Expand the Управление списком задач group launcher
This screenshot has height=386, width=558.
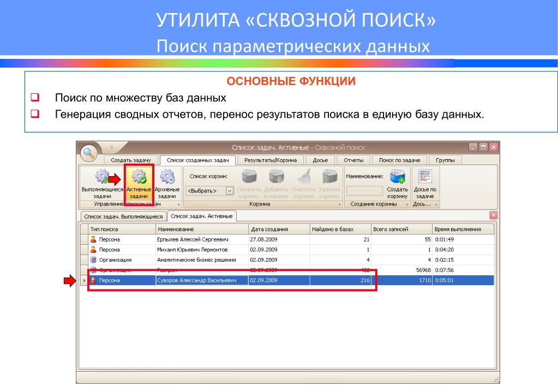click(178, 204)
